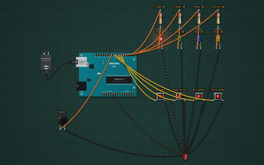Select the Buzzer component
The width and height of the screenshot is (264, 165).
point(62,120)
